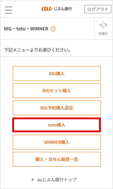Log out using the top-right button
Image resolution: width=113 pixels, height=189 pixels.
point(98,9)
